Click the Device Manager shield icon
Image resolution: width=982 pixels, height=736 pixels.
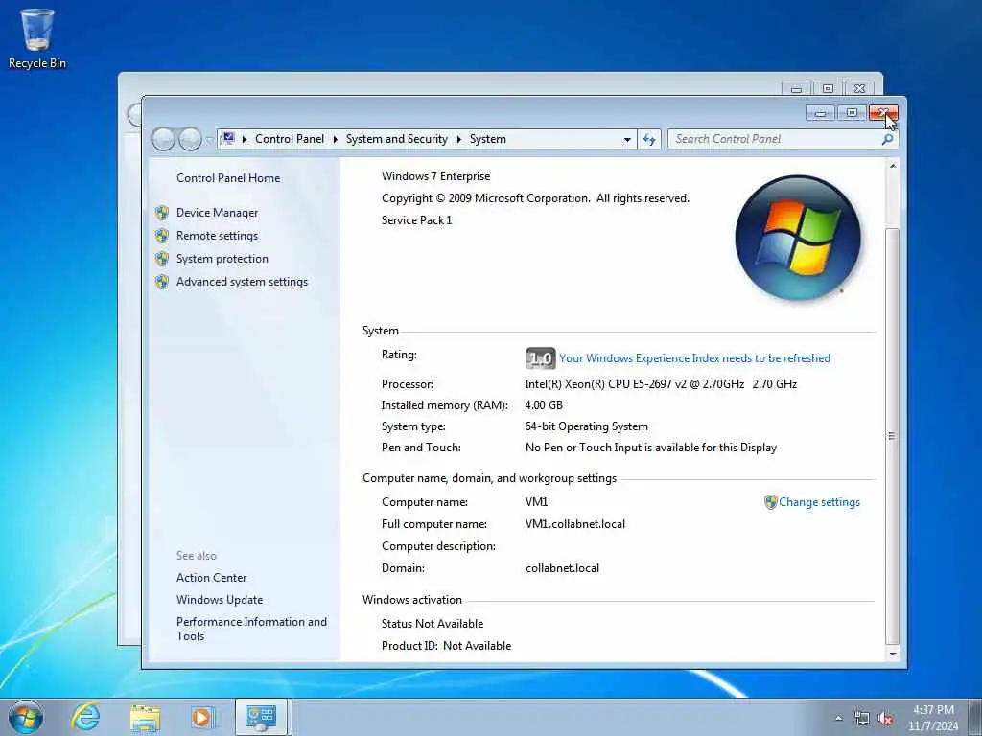click(x=162, y=213)
